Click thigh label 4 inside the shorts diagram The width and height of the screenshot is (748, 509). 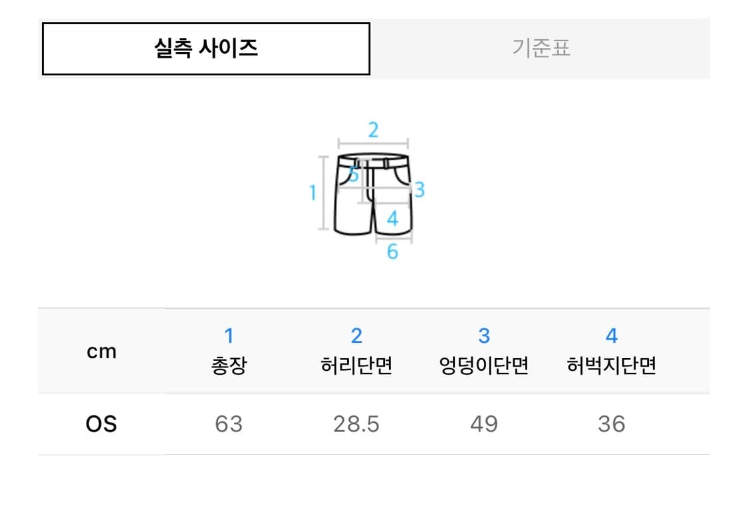pos(392,219)
